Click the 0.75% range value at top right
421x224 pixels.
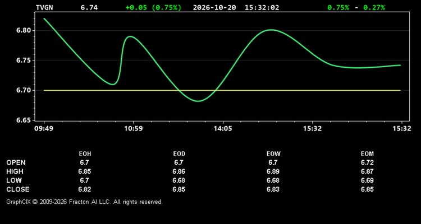(338, 7)
